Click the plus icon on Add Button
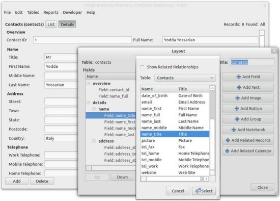 [237, 109]
